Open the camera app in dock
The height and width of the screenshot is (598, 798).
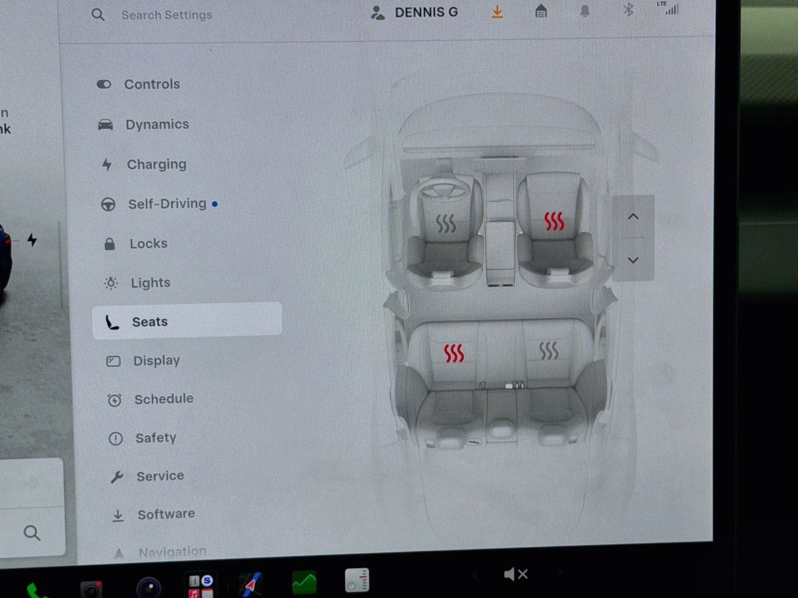(x=149, y=587)
